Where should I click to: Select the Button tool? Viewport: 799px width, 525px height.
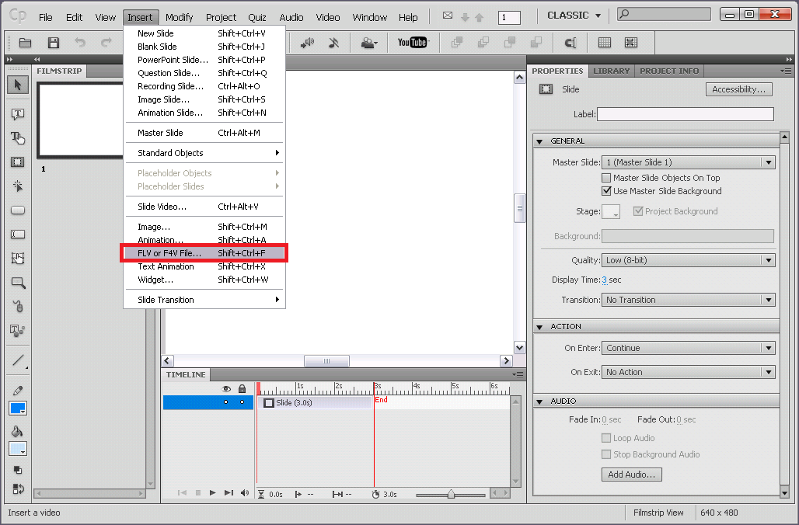point(18,210)
